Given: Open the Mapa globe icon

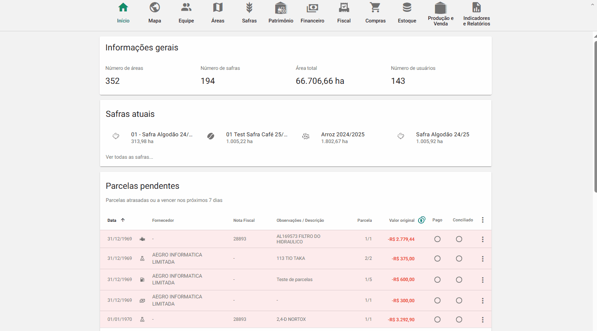Looking at the screenshot, I should point(155,8).
